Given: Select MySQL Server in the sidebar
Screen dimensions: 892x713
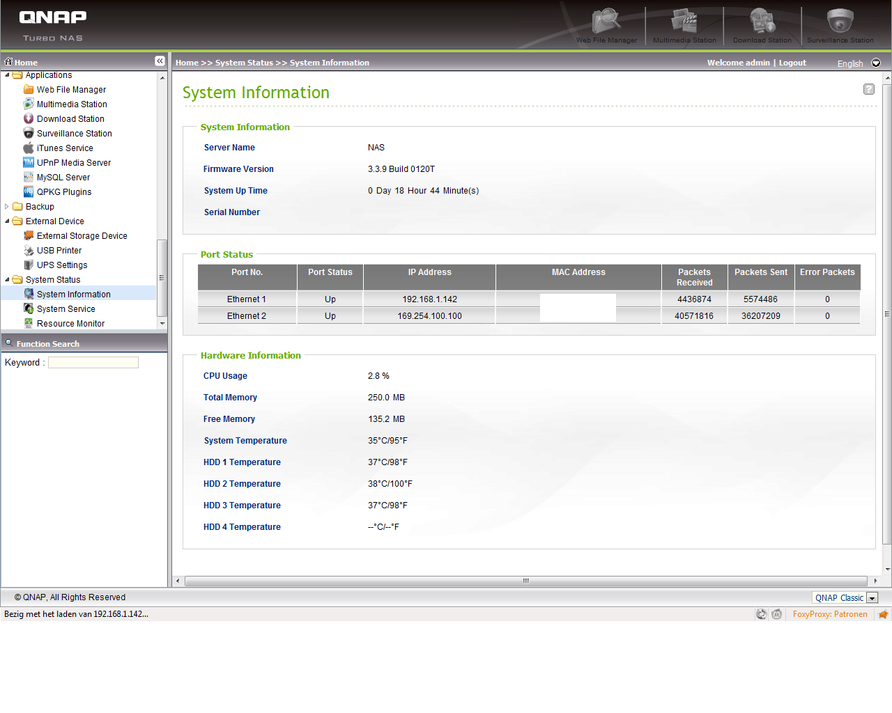Looking at the screenshot, I should 63,177.
